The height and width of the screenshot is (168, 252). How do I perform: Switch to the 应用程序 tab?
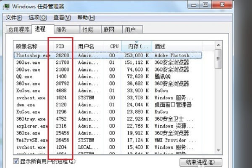coord(19,29)
